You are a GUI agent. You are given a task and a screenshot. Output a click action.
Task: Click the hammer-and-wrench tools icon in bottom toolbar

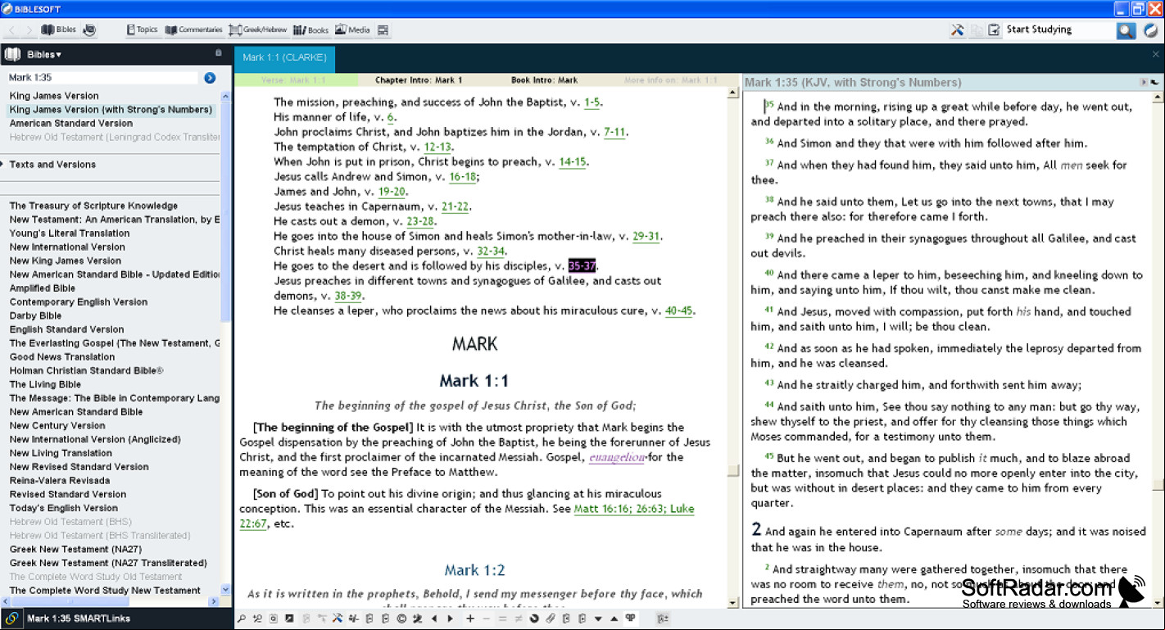tap(337, 619)
